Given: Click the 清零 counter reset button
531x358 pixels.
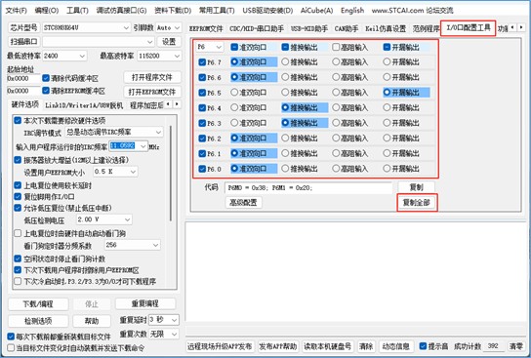Looking at the screenshot, I should tap(516, 346).
